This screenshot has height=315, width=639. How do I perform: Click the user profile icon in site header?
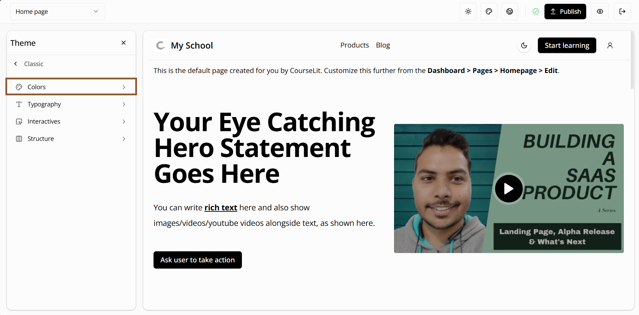tap(610, 45)
